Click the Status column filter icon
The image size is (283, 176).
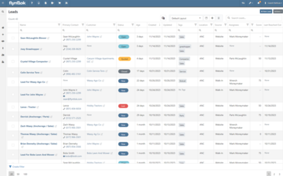click(133, 25)
